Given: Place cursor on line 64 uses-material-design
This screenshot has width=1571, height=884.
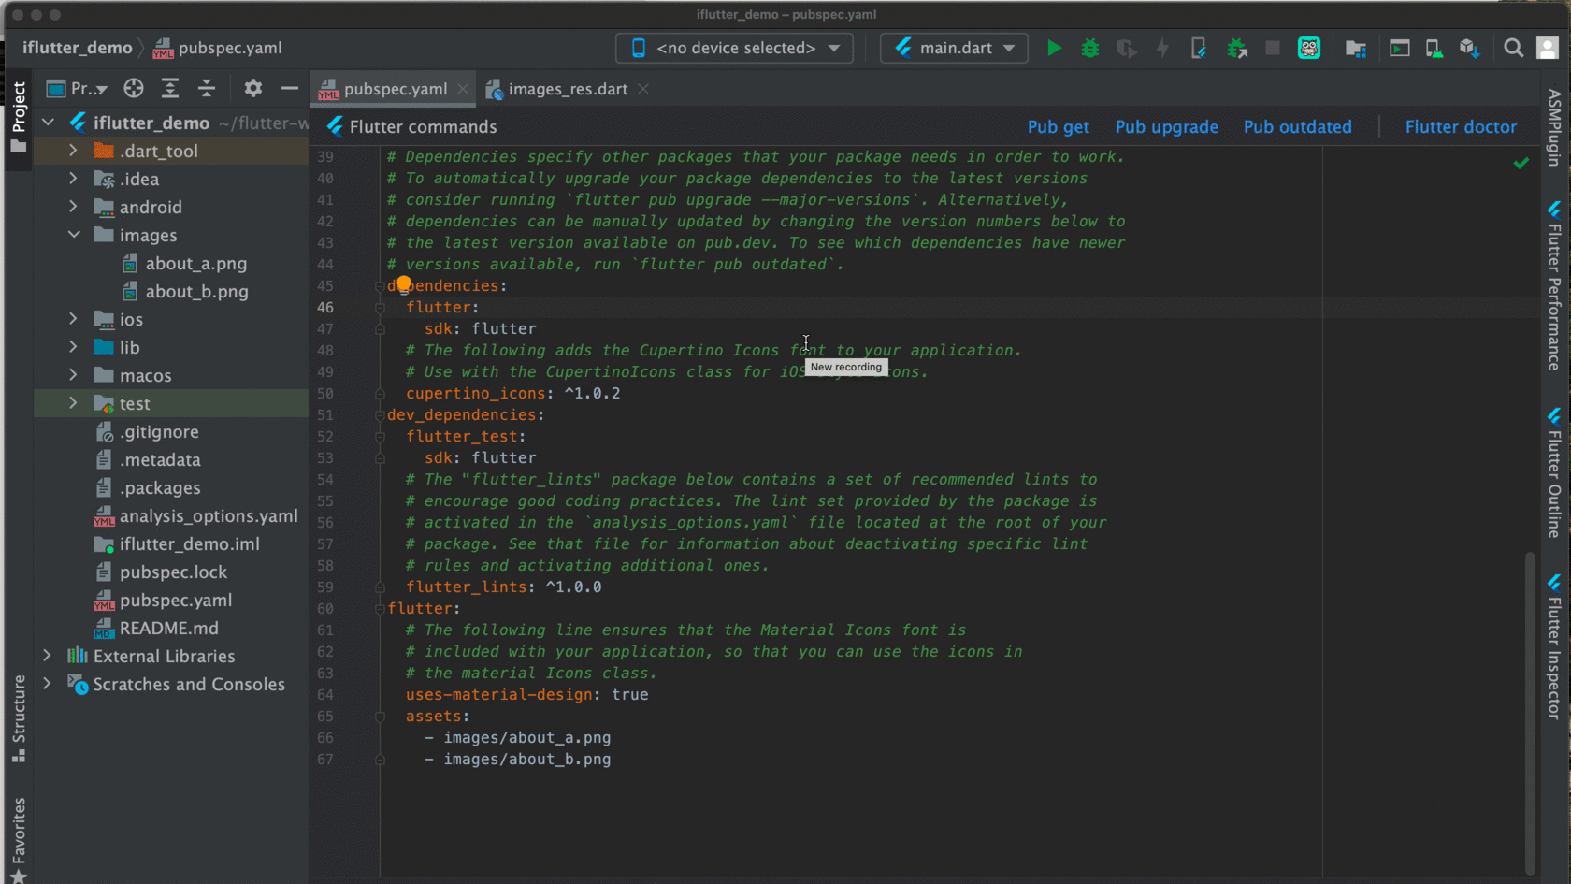Looking at the screenshot, I should pyautogui.click(x=526, y=694).
